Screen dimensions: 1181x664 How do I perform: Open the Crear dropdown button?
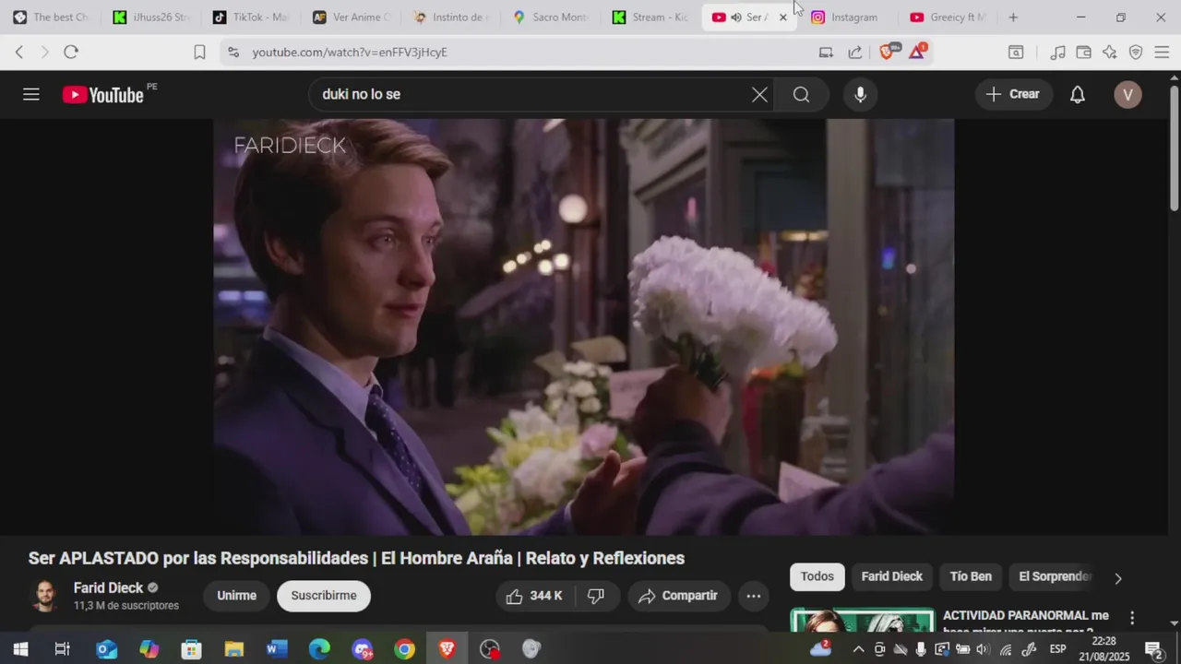coord(1013,94)
